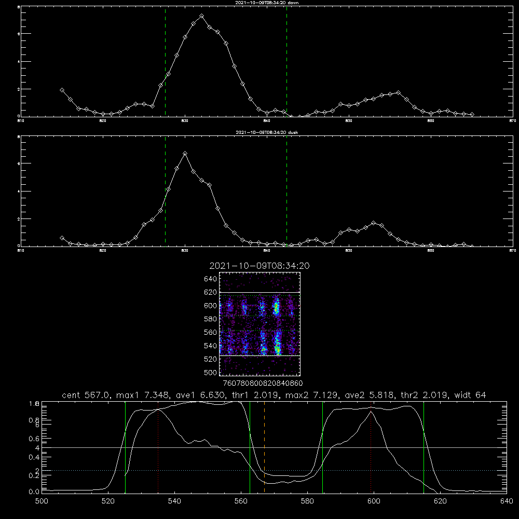Viewport: 519px width, 519px height.
Task: Click heat map x-axis labels "760780800820840860"
Action: pyautogui.click(x=263, y=383)
